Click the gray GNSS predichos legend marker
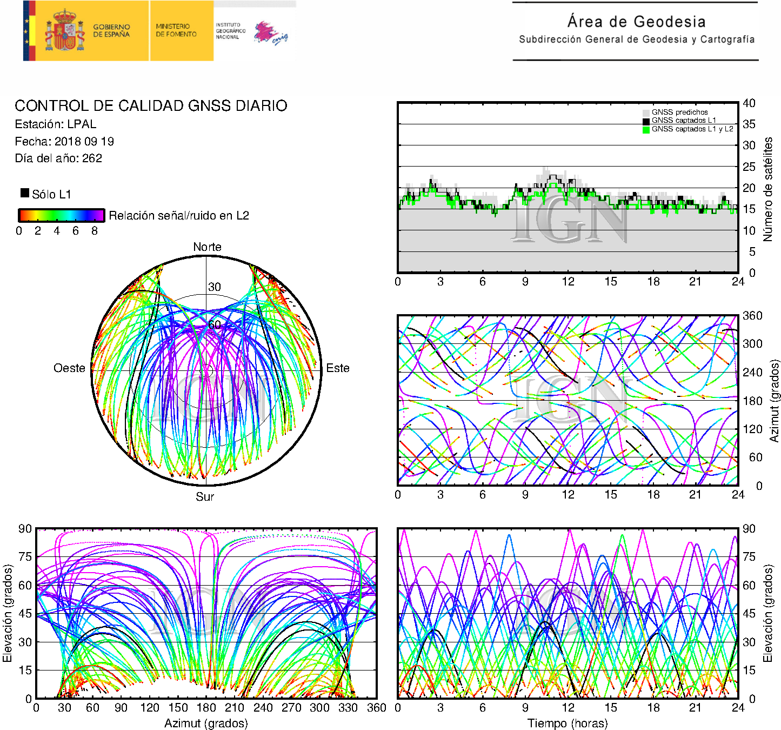Viewport: 781px width, 730px height. (646, 112)
